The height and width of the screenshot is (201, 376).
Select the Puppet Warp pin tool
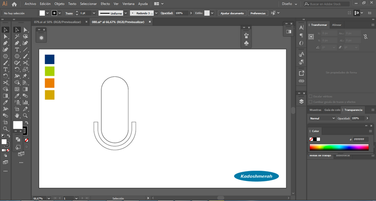point(25,76)
